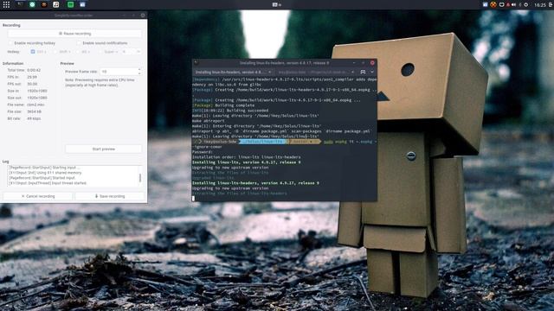Close the second terminal tab
The width and height of the screenshot is (554, 311).
pos(352,72)
